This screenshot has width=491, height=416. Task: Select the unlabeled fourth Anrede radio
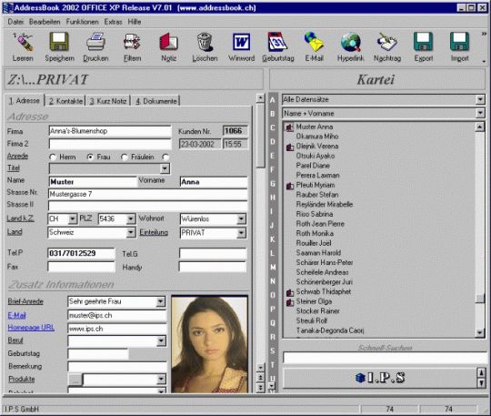(x=165, y=157)
